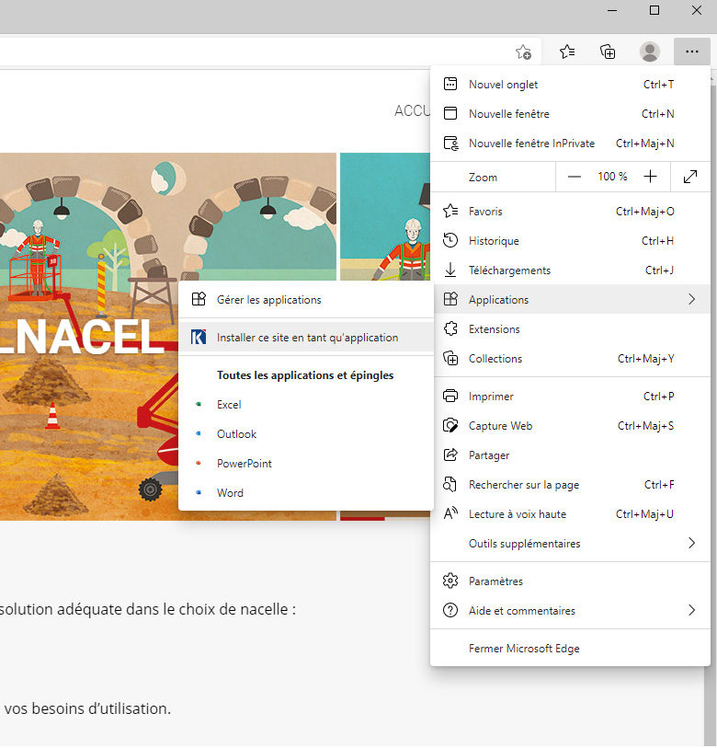Open the Favorites list toolbar icon
The image size is (717, 748).
567,52
